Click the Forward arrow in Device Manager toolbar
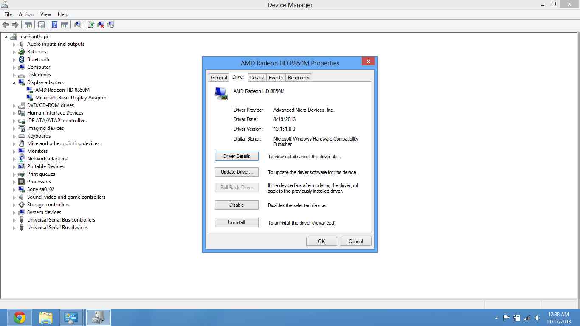The height and width of the screenshot is (326, 580). point(15,25)
